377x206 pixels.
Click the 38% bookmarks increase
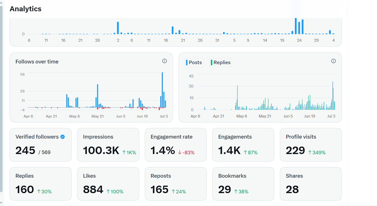[x=241, y=192]
